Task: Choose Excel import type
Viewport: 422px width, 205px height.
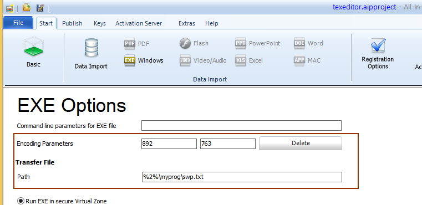Action: pos(248,60)
